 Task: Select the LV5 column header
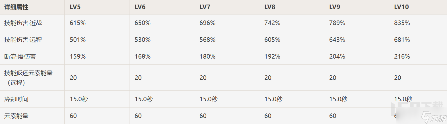75,7
